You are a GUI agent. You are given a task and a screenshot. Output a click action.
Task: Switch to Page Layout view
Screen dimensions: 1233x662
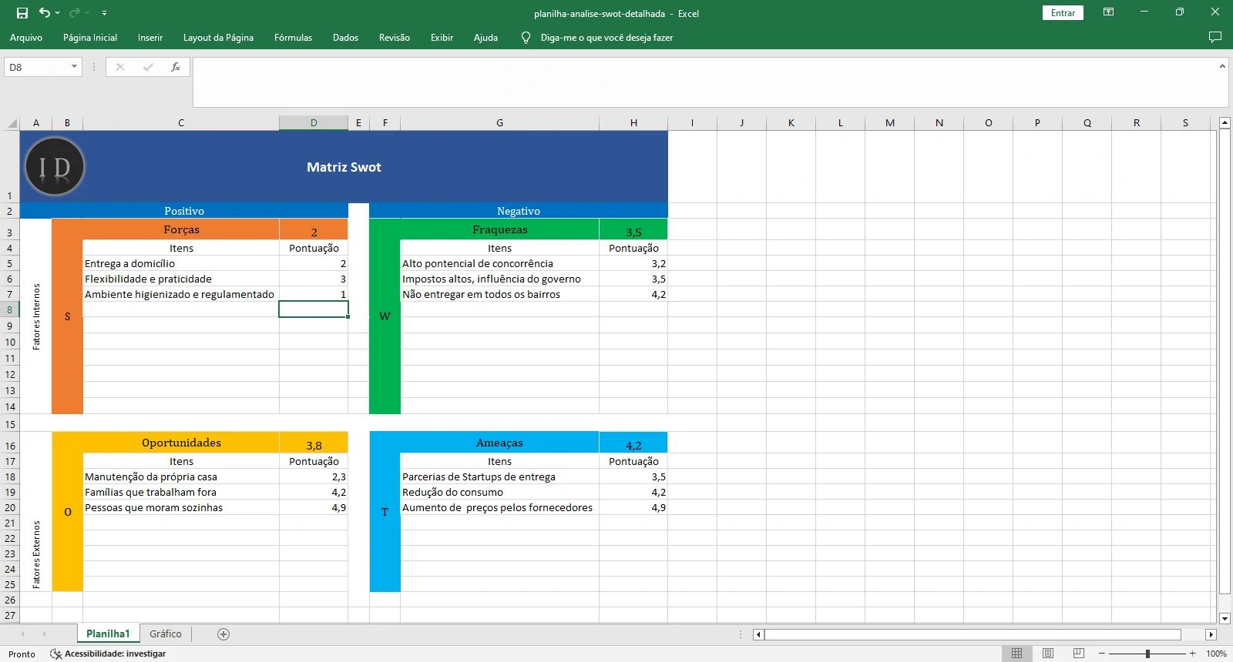1048,654
